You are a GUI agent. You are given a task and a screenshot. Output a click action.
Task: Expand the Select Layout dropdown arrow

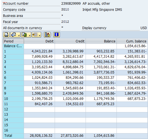point(40,36)
